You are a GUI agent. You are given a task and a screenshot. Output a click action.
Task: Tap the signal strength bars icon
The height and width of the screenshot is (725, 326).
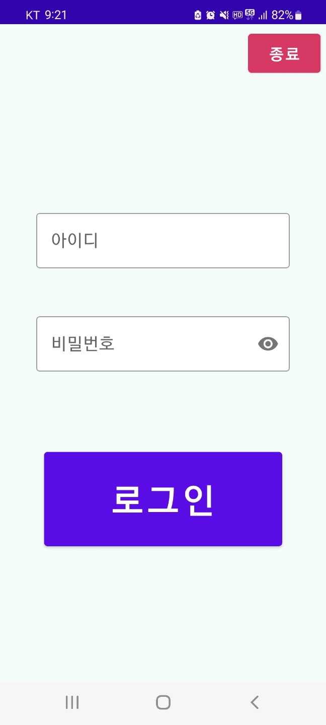(x=262, y=15)
